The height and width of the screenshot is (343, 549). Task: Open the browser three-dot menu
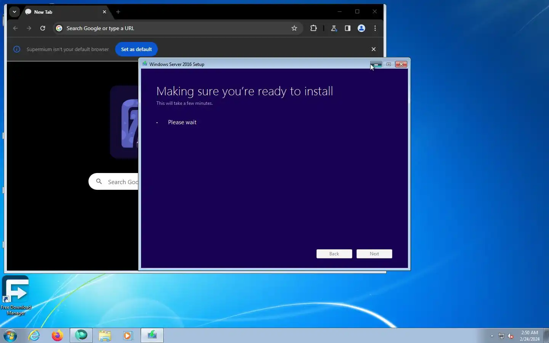(x=375, y=28)
